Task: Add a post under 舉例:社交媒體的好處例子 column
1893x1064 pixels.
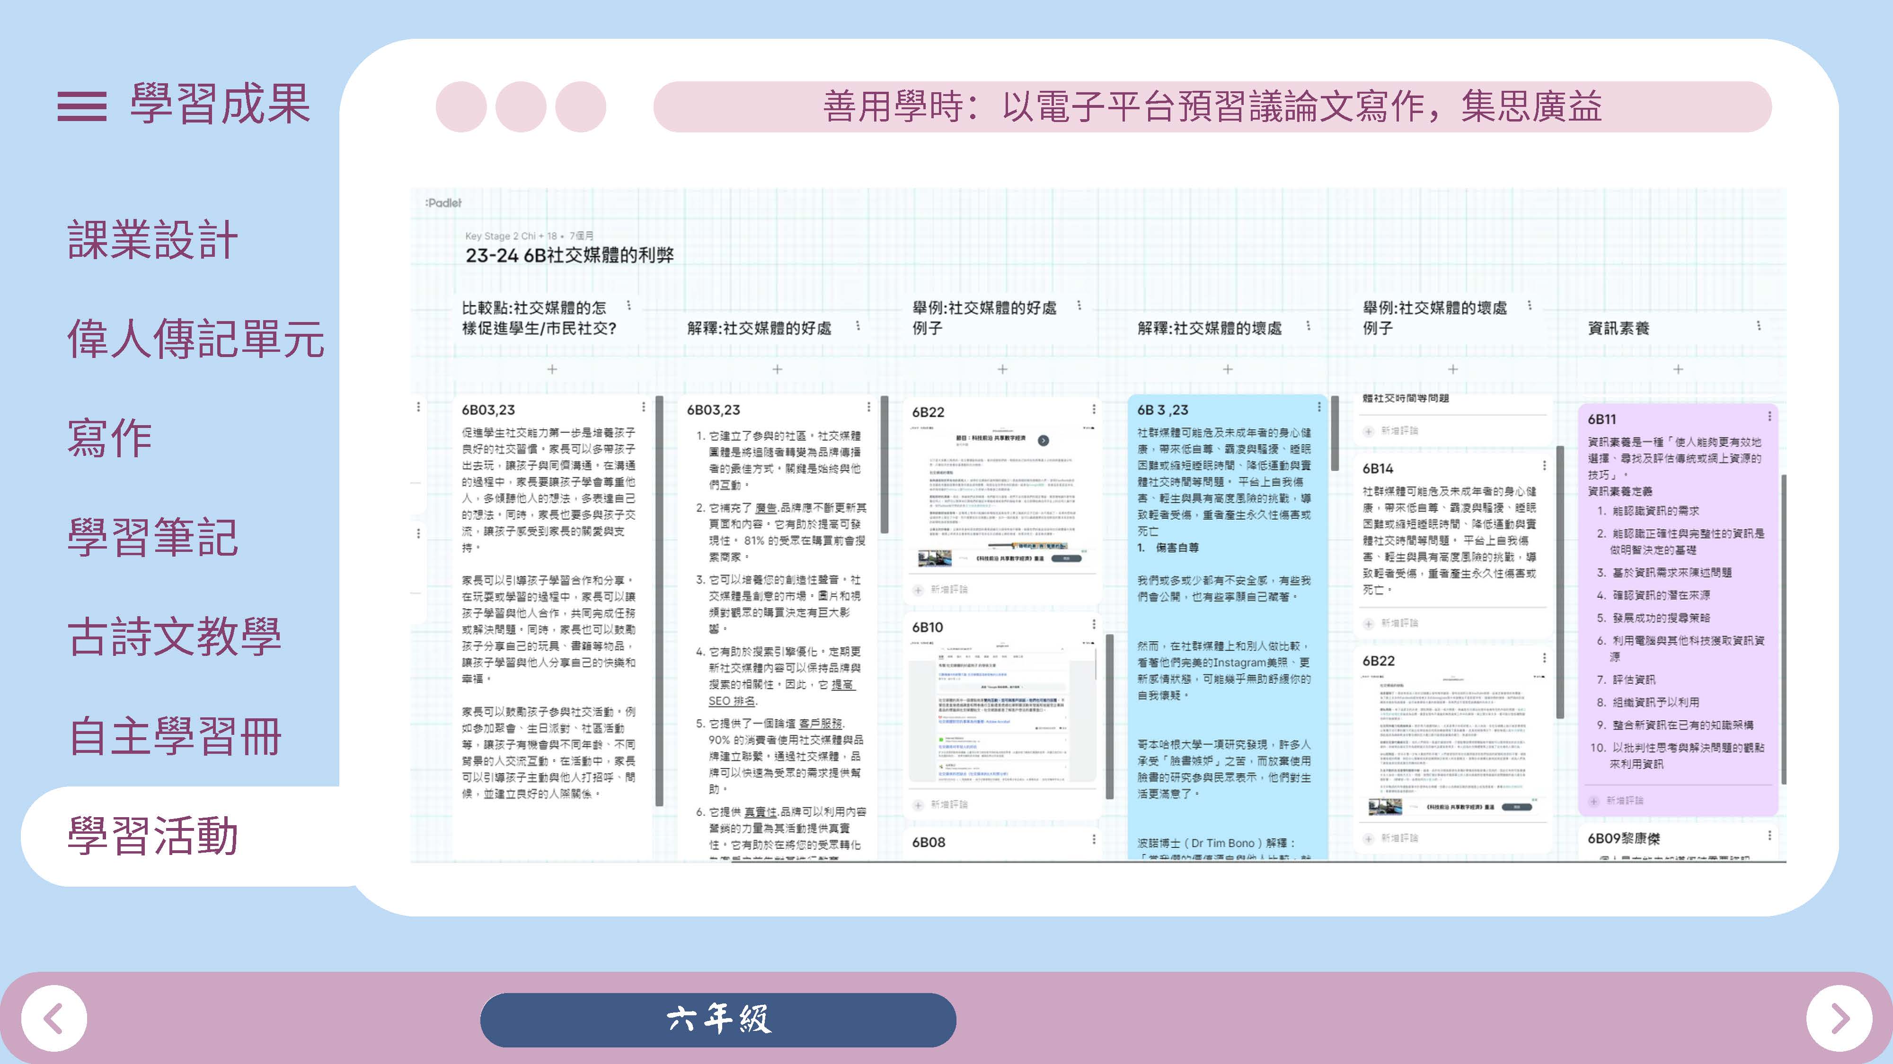Action: coord(1002,369)
